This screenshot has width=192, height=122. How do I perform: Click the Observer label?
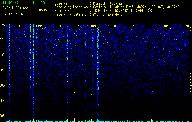(x=62, y=3)
